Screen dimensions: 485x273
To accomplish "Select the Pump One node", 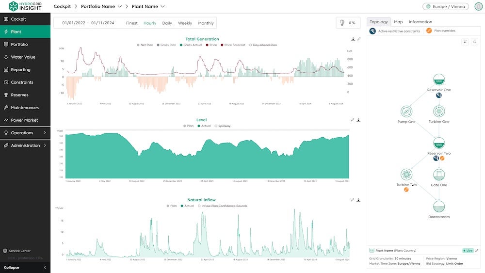I will (406, 112).
